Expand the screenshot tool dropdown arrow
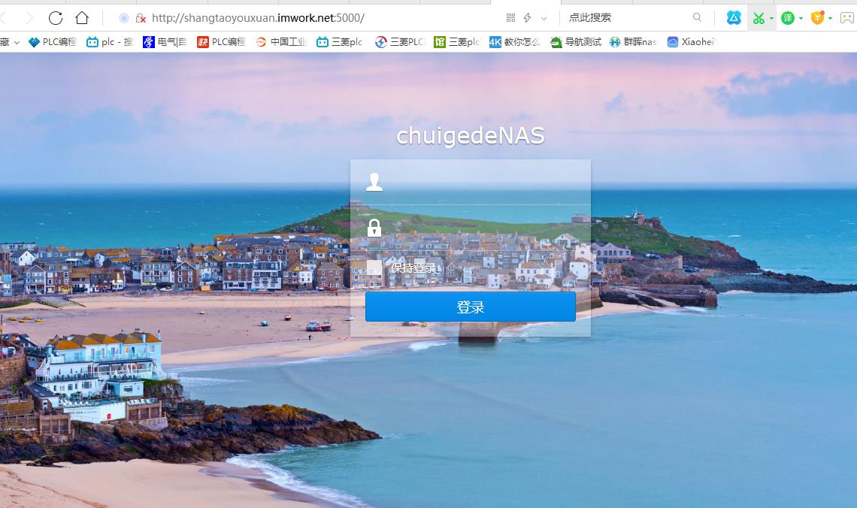This screenshot has height=508, width=857. tap(772, 19)
